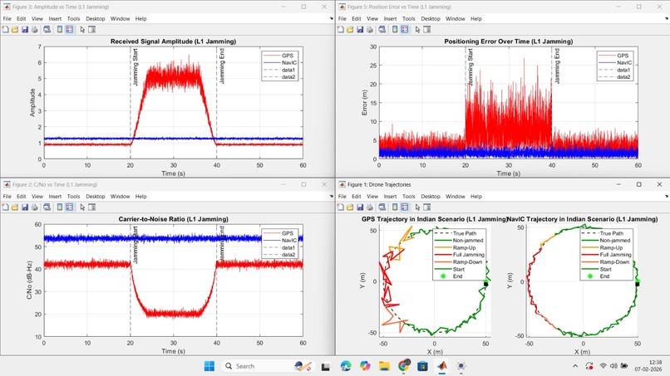The image size is (670, 376).
Task: Expand menu bar overflow arrow in Figure 1
Action: 667,197
